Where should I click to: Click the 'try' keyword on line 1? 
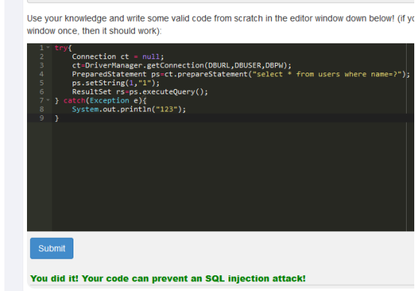61,48
